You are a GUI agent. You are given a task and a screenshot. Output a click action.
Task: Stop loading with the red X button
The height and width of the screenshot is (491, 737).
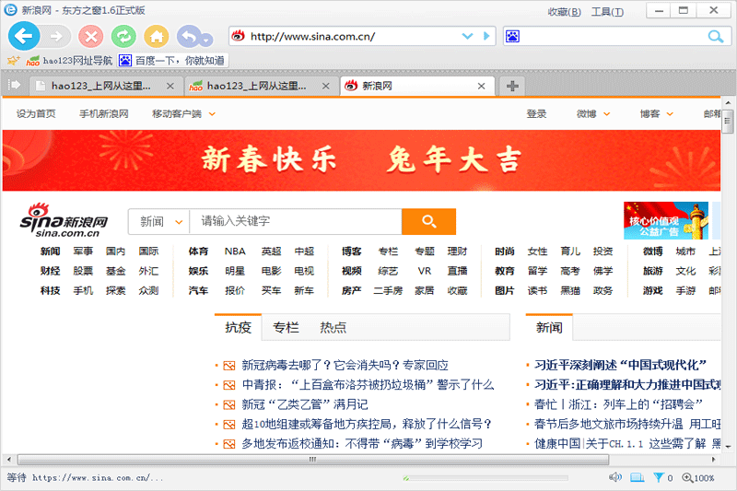[x=90, y=36]
